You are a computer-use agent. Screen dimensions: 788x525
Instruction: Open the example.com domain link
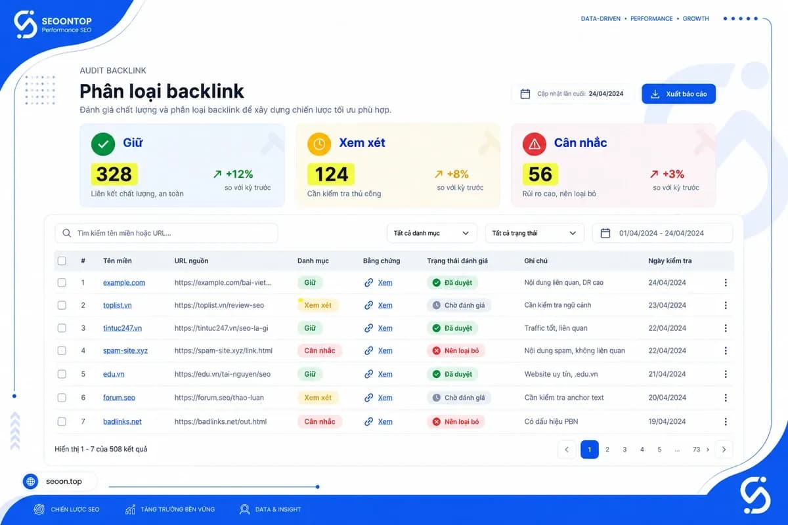(x=124, y=283)
